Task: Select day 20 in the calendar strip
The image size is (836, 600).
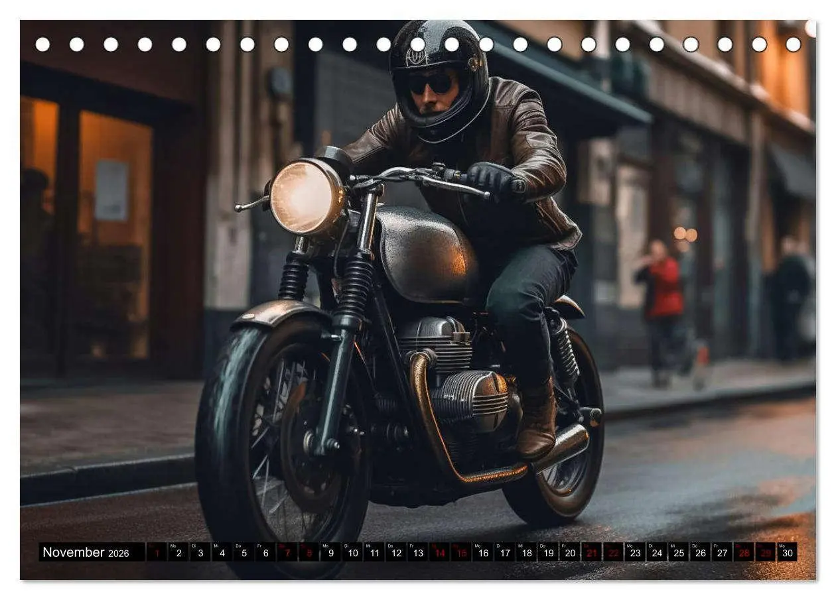Action: [x=569, y=552]
